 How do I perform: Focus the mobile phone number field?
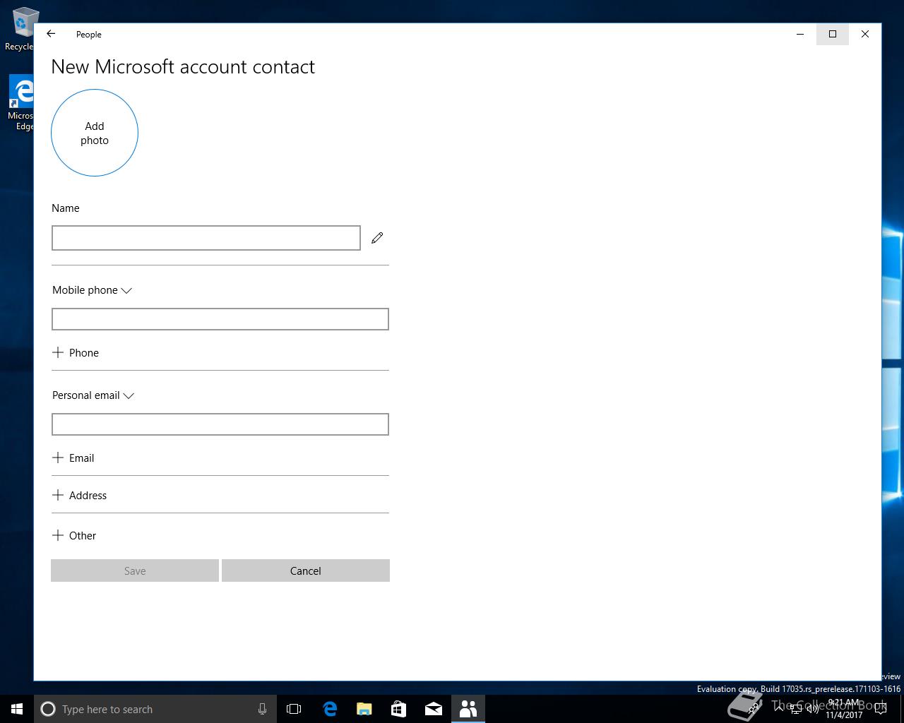[x=220, y=319]
